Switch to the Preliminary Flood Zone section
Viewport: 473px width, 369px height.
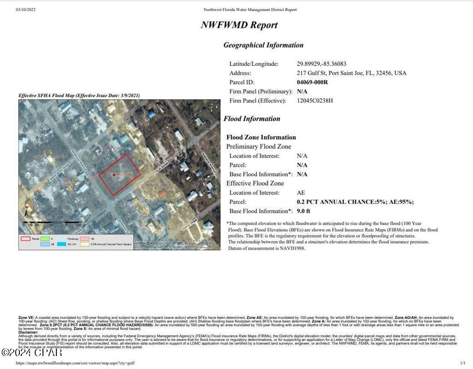click(259, 146)
